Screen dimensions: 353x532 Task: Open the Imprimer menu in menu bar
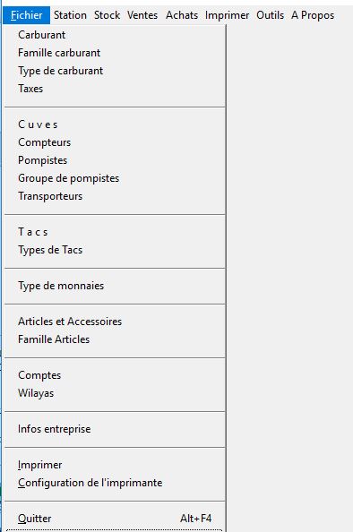(227, 15)
